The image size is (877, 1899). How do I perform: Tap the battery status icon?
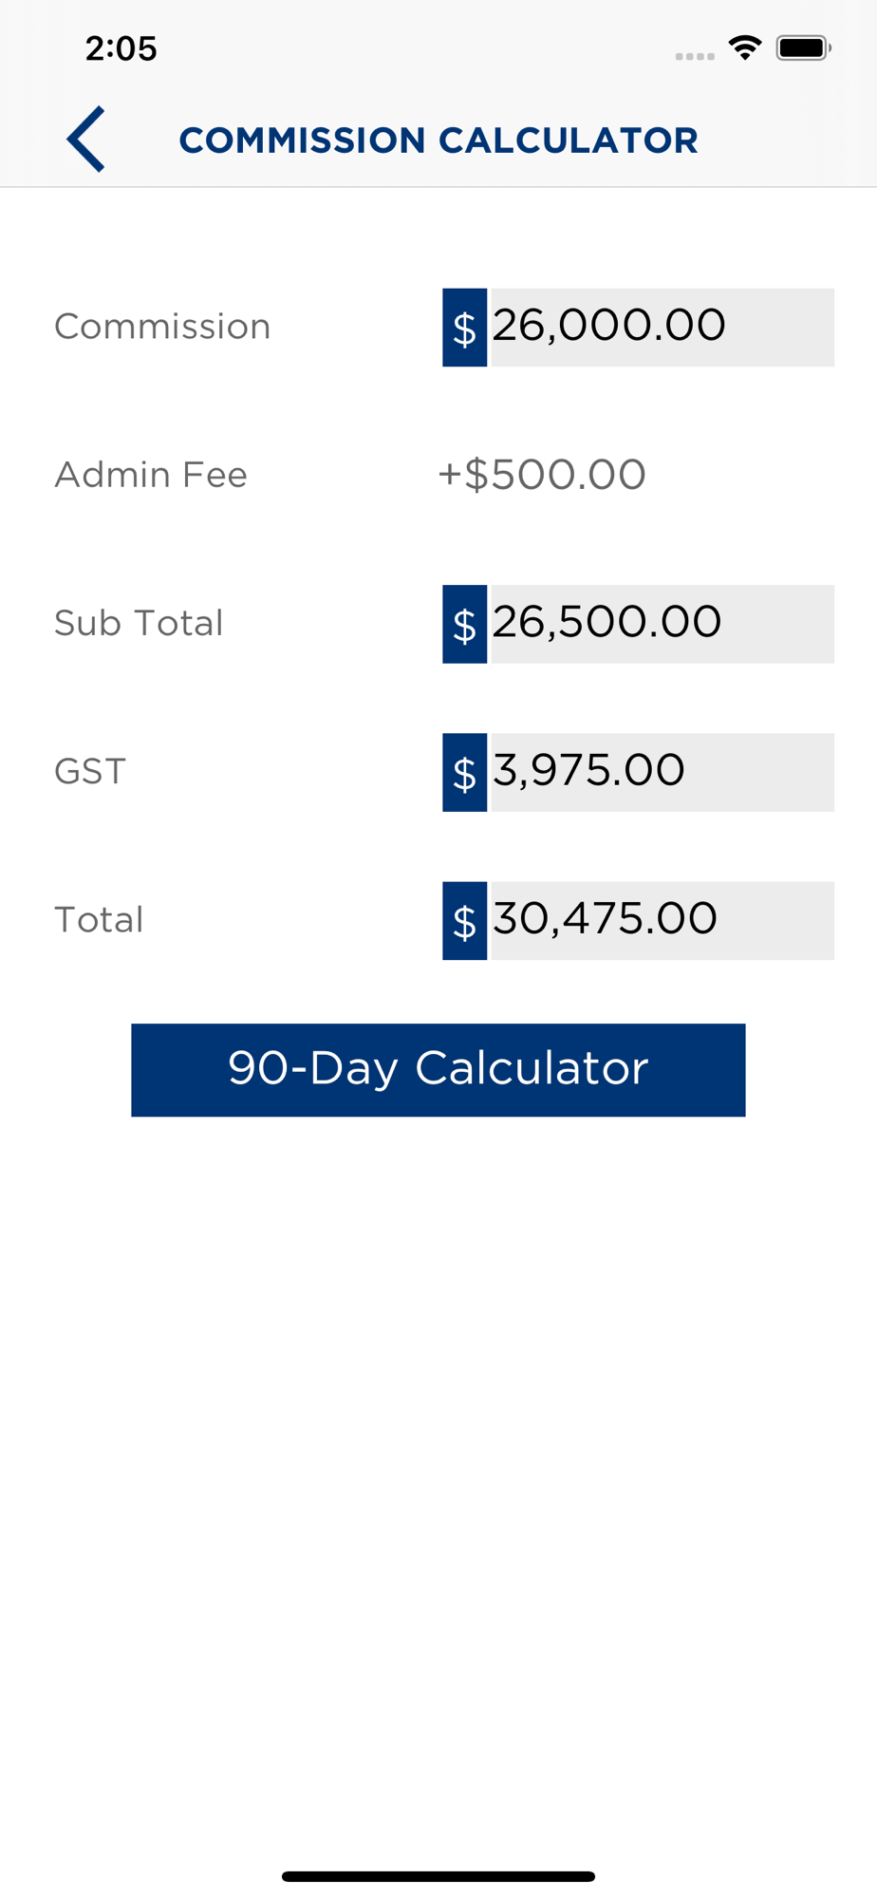click(803, 47)
